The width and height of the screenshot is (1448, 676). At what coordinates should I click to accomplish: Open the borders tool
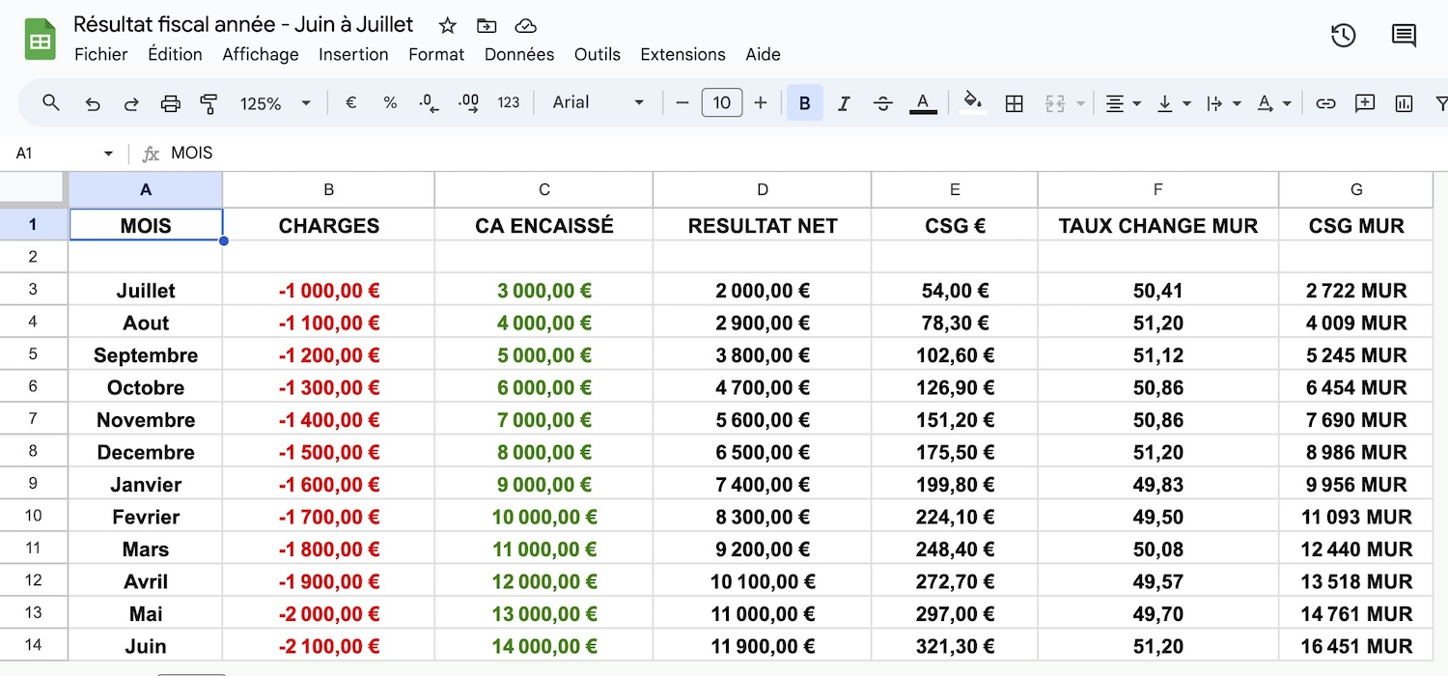pyautogui.click(x=1014, y=102)
